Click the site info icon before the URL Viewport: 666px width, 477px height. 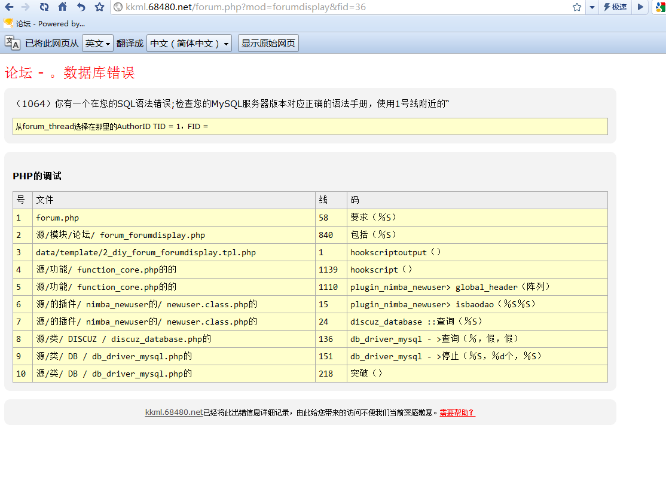tap(118, 7)
